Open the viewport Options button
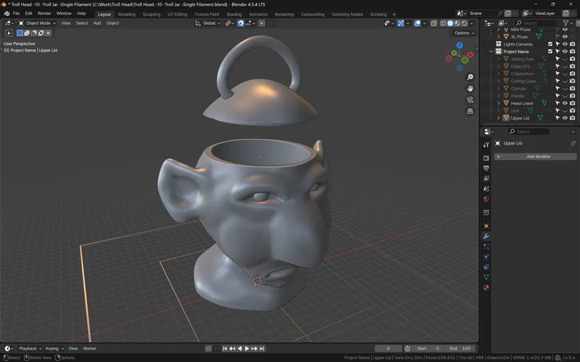Image resolution: width=580 pixels, height=362 pixels. 463,32
